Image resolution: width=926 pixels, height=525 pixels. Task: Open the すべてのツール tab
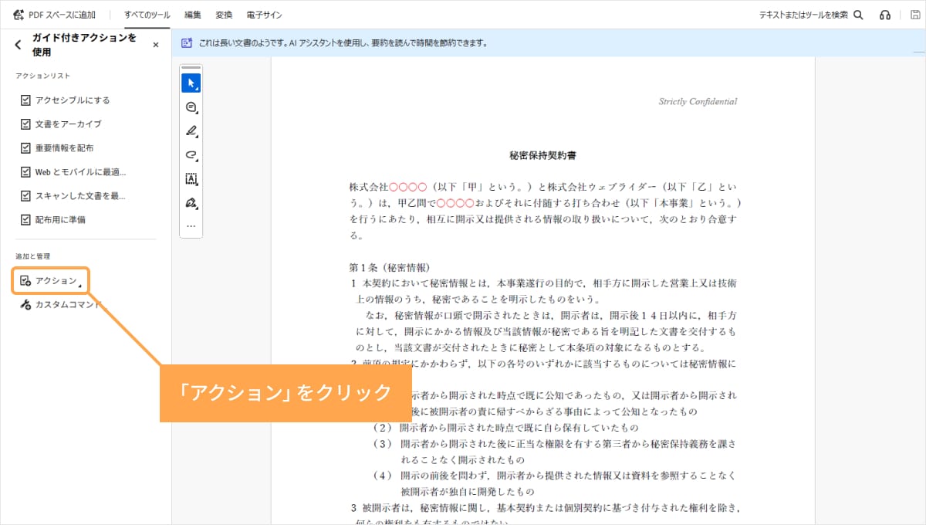147,15
